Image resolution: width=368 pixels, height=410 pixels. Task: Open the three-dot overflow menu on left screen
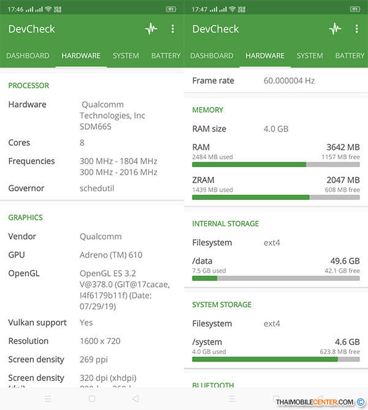click(x=173, y=29)
